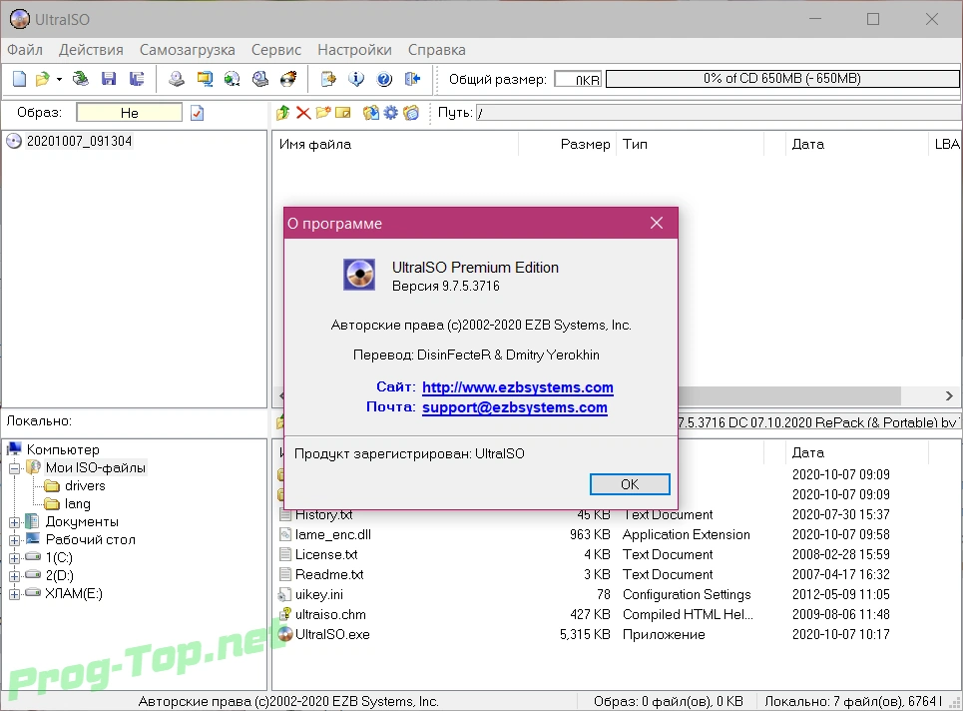963x711 pixels.
Task: Click the Save As toolbar icon
Action: point(137,79)
